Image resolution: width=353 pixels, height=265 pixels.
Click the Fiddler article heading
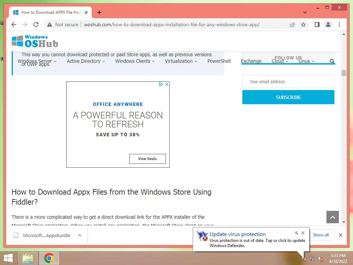pyautogui.click(x=111, y=197)
